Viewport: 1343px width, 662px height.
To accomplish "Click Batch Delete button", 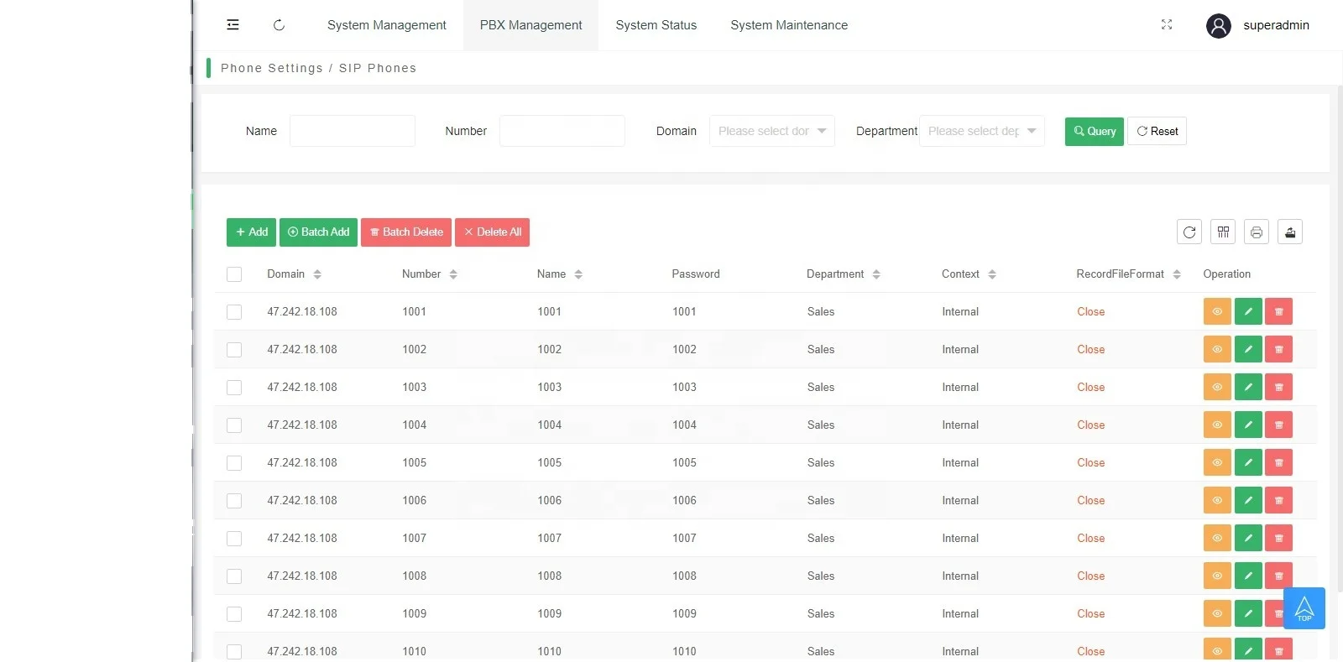I will tap(406, 232).
